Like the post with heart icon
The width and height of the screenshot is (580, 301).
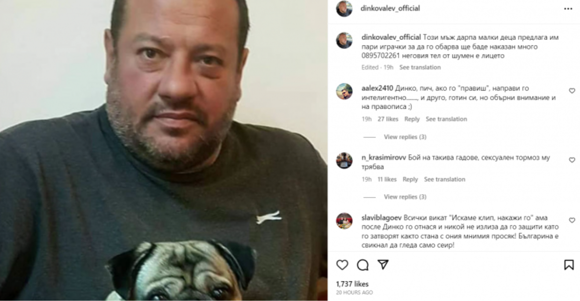pos(342,265)
